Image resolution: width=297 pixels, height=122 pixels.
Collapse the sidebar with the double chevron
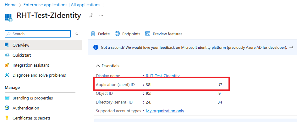click(x=77, y=34)
